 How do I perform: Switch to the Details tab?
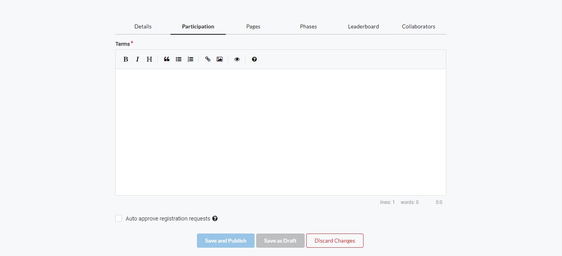pyautogui.click(x=143, y=26)
